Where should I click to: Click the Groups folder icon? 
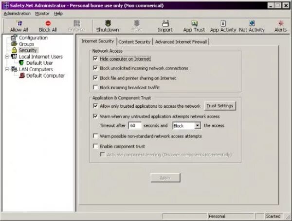(14, 44)
